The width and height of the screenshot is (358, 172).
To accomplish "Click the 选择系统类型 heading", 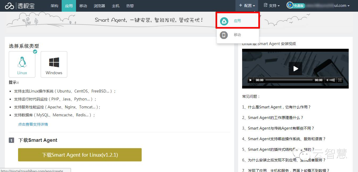I will [x=24, y=46].
